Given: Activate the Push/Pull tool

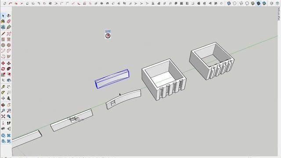Looking at the screenshot, I should pyautogui.click(x=9, y=63).
